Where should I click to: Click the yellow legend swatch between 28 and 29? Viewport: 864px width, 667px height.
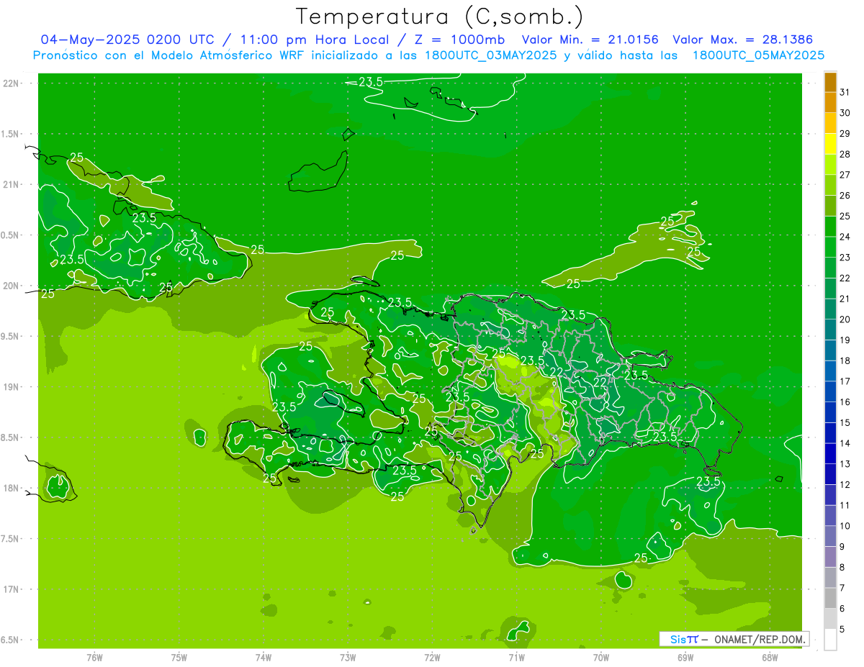point(830,144)
